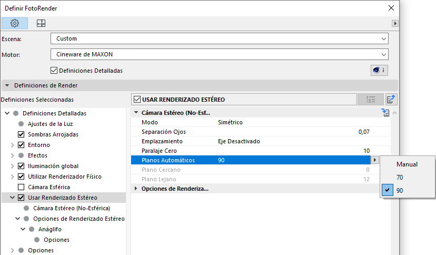
Task: Select Ajustes de la Luz tree item
Action: coord(51,124)
